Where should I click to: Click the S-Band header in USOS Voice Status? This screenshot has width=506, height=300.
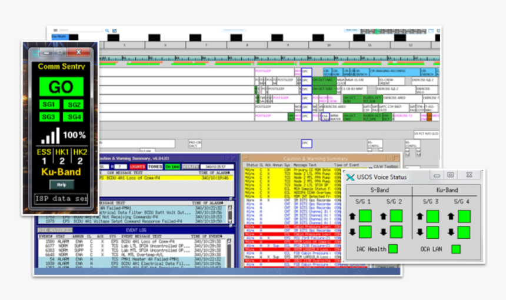[379, 190]
